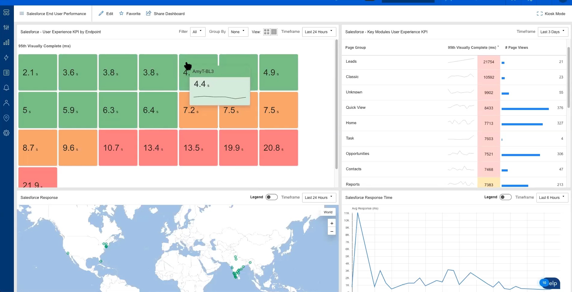Click the 7383 value cell for Reports
The width and height of the screenshot is (572, 292).
[489, 183]
